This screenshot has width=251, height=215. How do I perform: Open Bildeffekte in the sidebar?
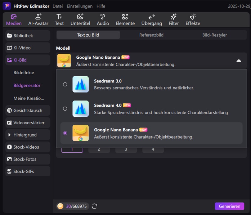24,72
